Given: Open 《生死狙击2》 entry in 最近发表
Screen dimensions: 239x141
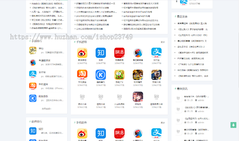Looking at the screenshot, I should pos(193,35).
